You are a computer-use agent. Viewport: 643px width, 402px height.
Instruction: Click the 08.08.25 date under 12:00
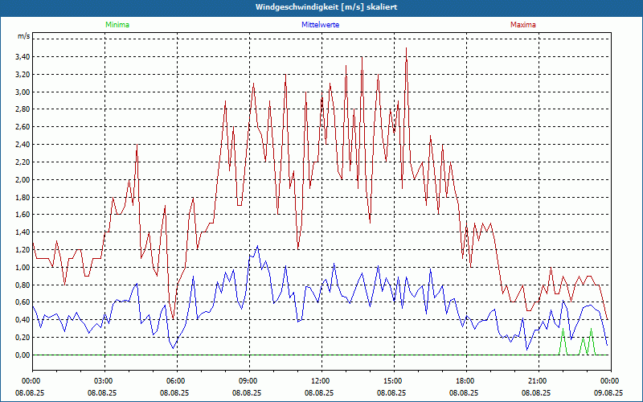[x=319, y=392]
